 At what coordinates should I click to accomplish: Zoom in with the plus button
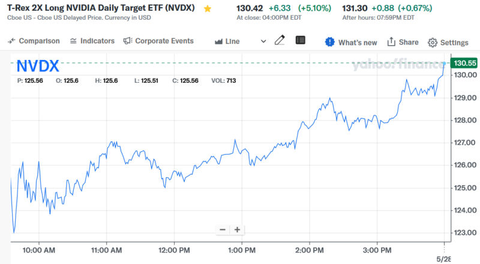(x=238, y=230)
